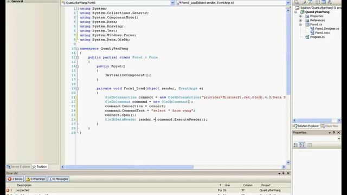Click Solution Explorer's first toolbar icon
347x195 pixels.
point(297,2)
